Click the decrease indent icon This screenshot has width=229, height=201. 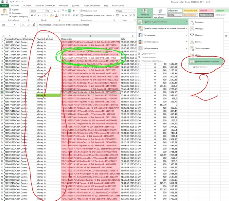74,15
